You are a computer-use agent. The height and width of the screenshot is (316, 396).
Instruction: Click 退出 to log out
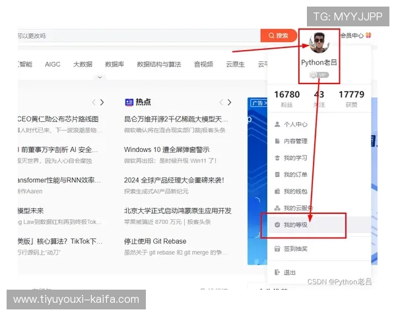click(319, 273)
